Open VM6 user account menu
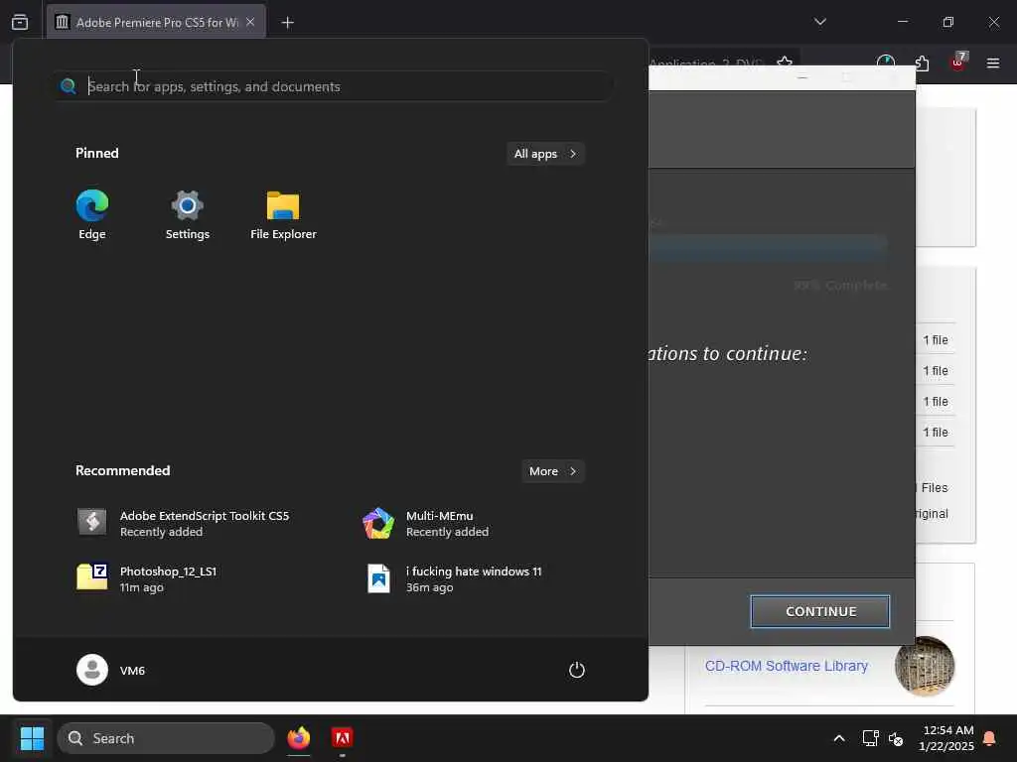Image resolution: width=1017 pixels, height=762 pixels. [111, 670]
